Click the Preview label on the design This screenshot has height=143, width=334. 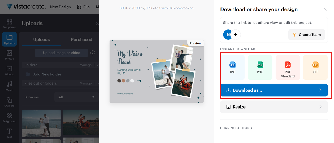195,43
